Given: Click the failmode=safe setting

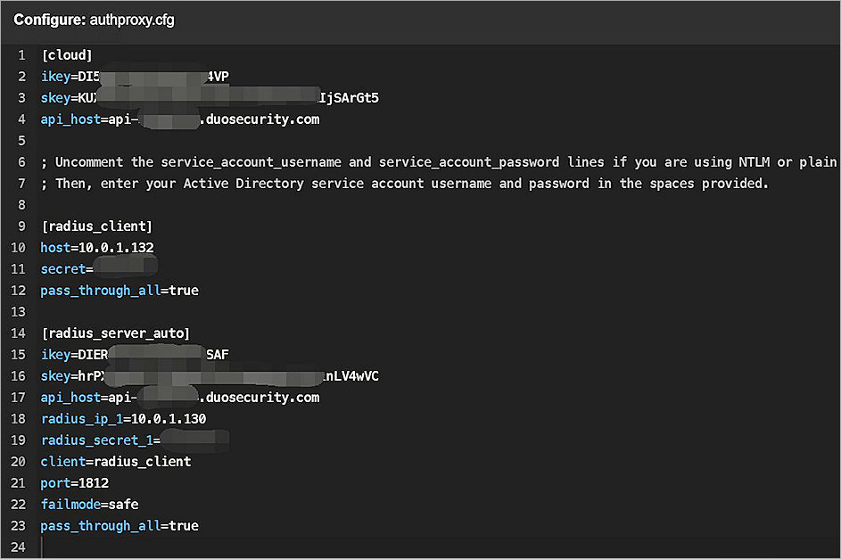Looking at the screenshot, I should (89, 505).
